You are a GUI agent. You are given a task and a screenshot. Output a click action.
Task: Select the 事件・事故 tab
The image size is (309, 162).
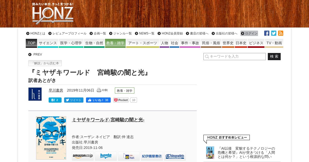click(x=190, y=43)
